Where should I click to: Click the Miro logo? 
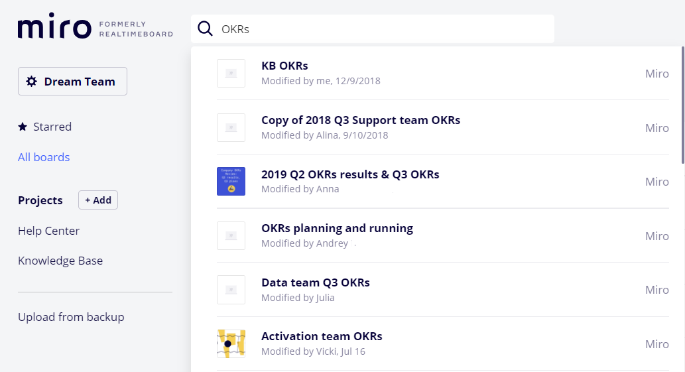pyautogui.click(x=54, y=29)
